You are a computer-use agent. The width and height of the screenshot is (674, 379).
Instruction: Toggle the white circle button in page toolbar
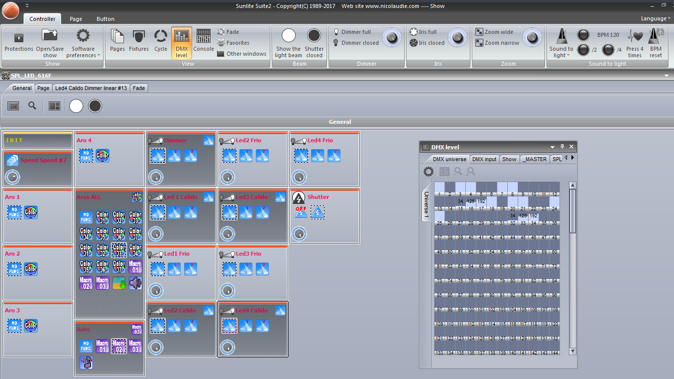pos(76,105)
